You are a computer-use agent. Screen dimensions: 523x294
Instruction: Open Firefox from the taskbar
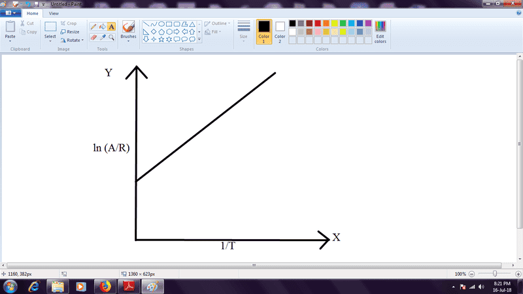105,287
